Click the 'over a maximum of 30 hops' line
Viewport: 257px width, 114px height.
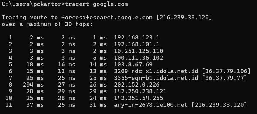(x=47, y=24)
